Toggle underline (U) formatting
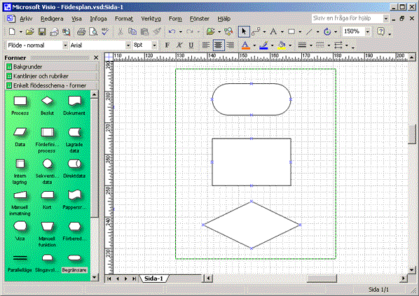The width and height of the screenshot is (419, 296). 191,45
